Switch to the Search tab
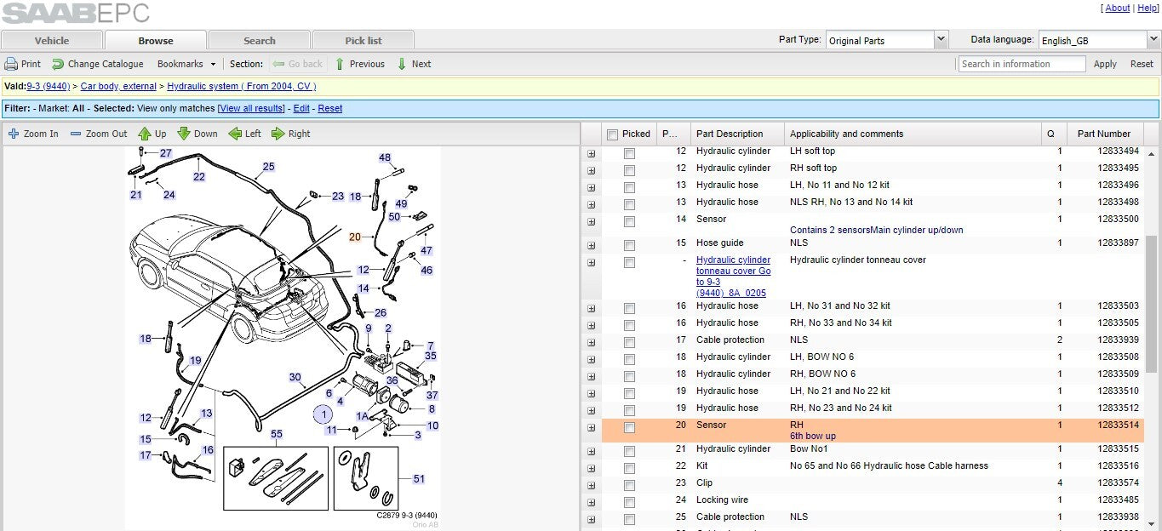 coord(260,40)
